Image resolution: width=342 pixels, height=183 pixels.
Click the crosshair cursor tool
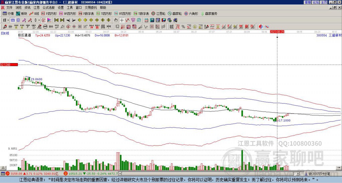[122, 20]
